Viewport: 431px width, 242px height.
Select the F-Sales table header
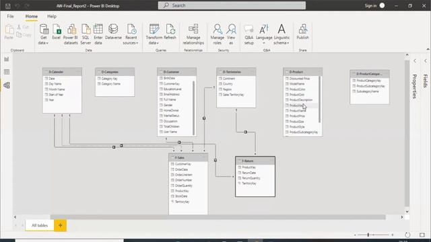tap(189, 157)
